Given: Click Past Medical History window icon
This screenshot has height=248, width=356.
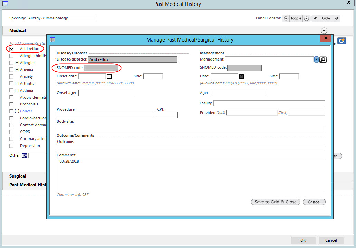Looking at the screenshot, I should click(5, 4).
